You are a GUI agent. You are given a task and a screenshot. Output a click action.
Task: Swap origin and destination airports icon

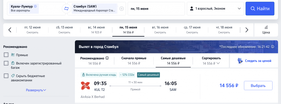point(66,9)
